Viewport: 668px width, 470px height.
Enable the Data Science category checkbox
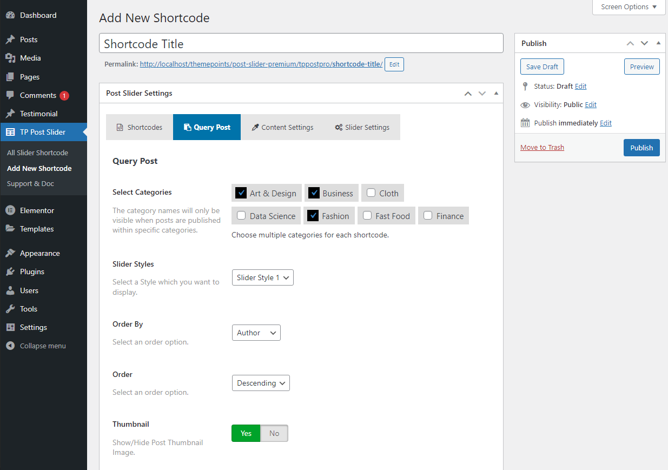tap(241, 216)
